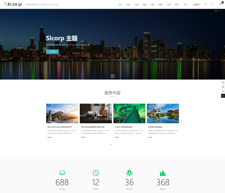Screen dimensions: 225x193
Task: Click the WordPress logo icon above 36
Action: coord(129,173)
